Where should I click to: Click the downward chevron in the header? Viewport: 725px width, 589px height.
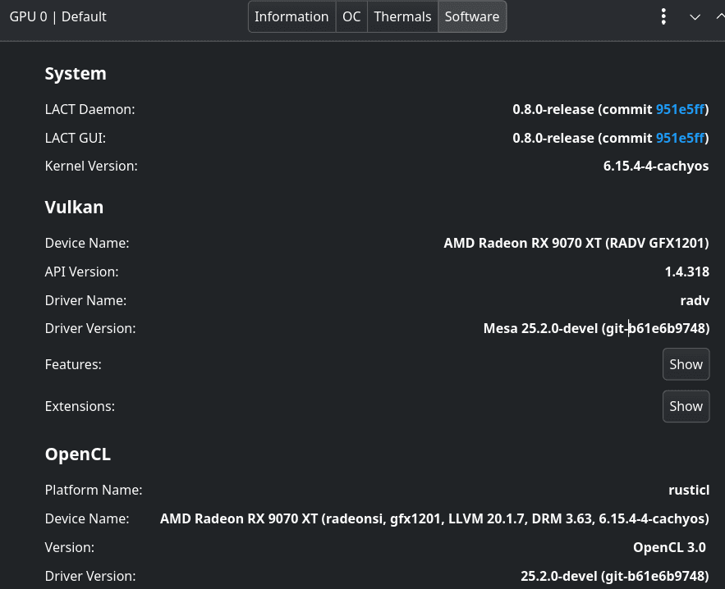click(695, 17)
